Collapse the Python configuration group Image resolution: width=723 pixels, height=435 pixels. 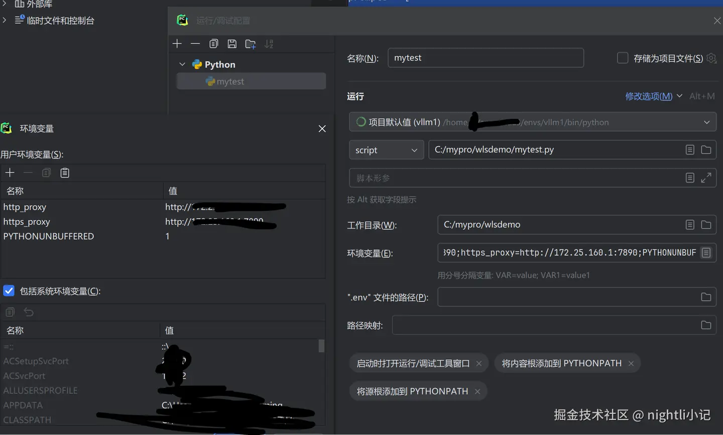pyautogui.click(x=182, y=64)
